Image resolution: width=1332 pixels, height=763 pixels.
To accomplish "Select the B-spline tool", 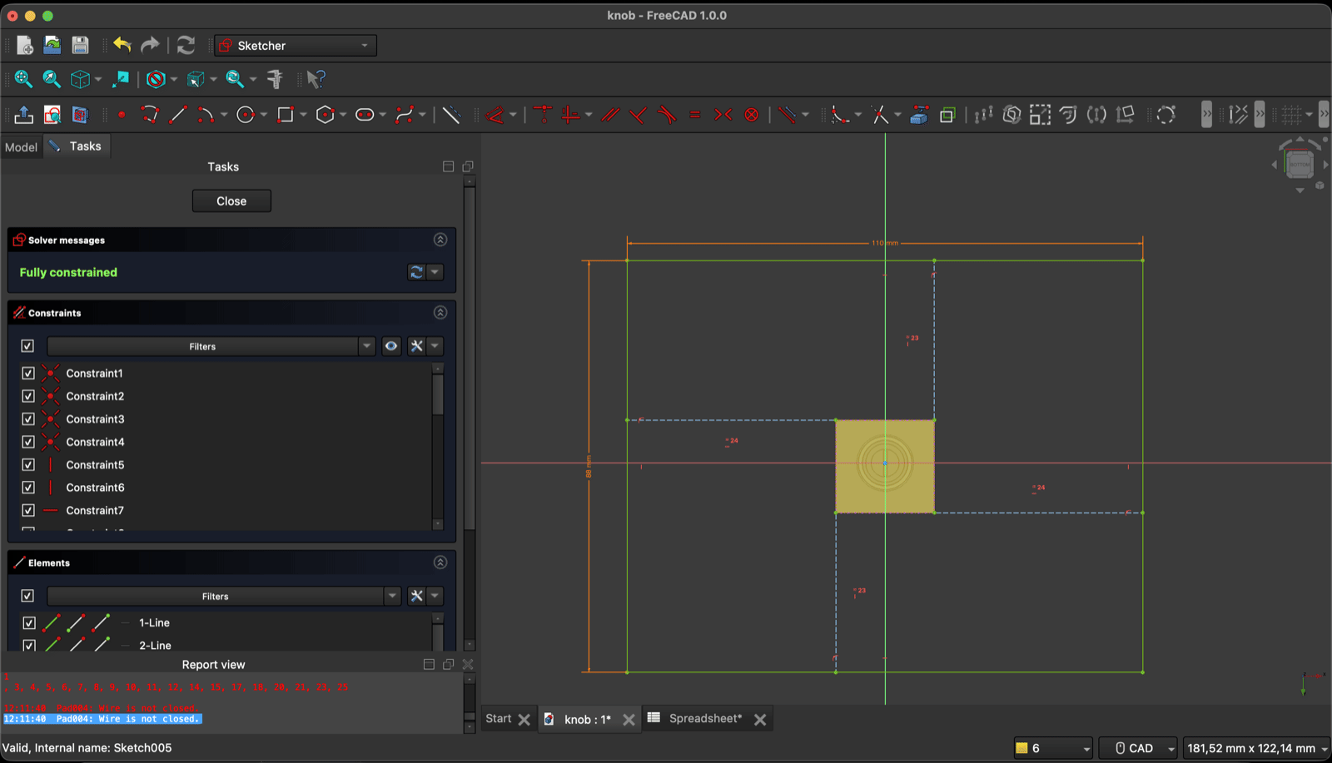I will tap(405, 115).
